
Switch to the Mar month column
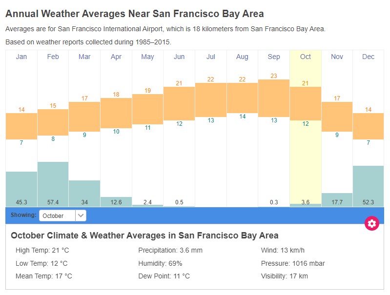(84, 57)
